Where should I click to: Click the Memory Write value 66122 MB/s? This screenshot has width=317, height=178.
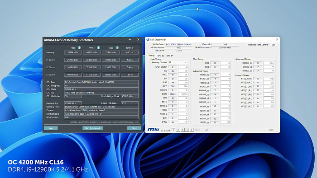click(x=92, y=52)
